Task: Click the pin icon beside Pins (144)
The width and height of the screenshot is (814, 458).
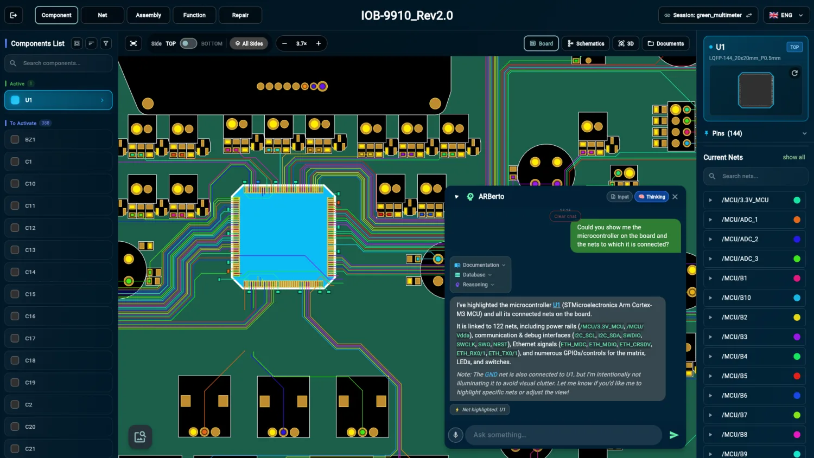Action: tap(707, 133)
